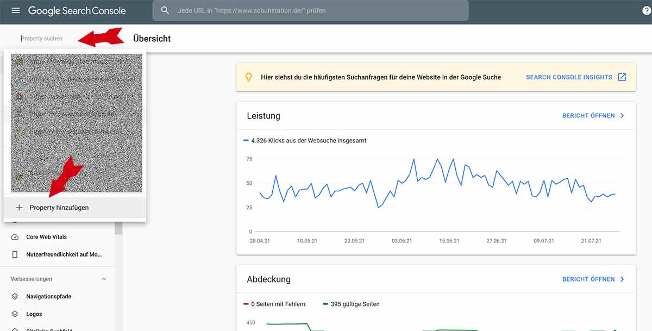Click the magnifier icon in URL inspection bar
Screen dimensions: 652x331
[165, 10]
